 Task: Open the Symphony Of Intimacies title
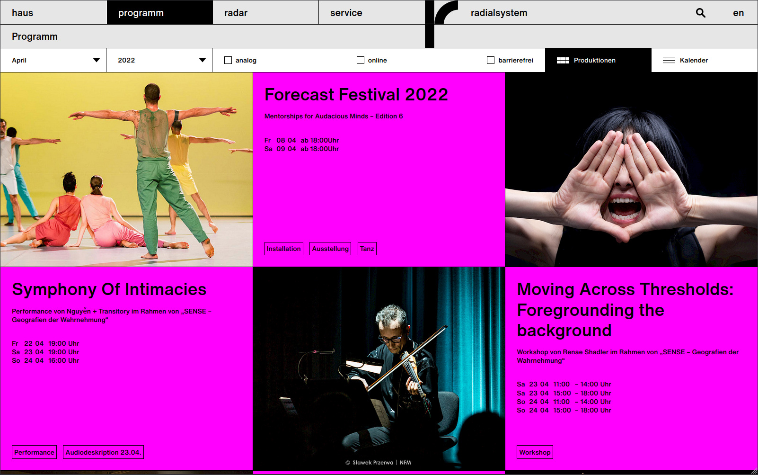point(109,289)
